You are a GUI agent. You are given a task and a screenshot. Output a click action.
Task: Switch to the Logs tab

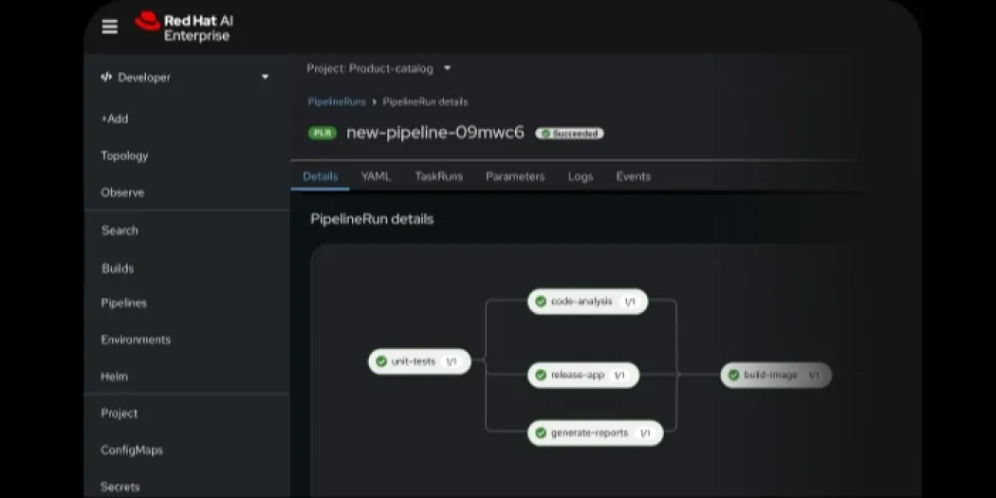[x=581, y=176]
